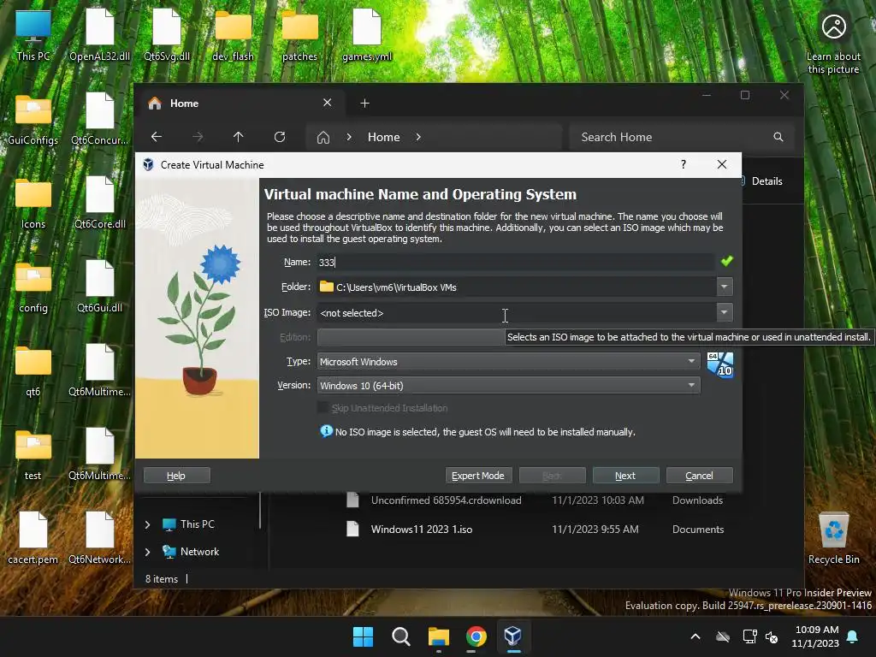This screenshot has height=657, width=876.
Task: Open the dev_flash folder on the desktop
Action: (233, 35)
